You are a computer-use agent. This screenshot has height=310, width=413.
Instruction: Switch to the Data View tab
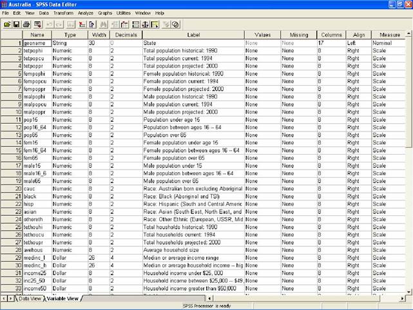30,298
